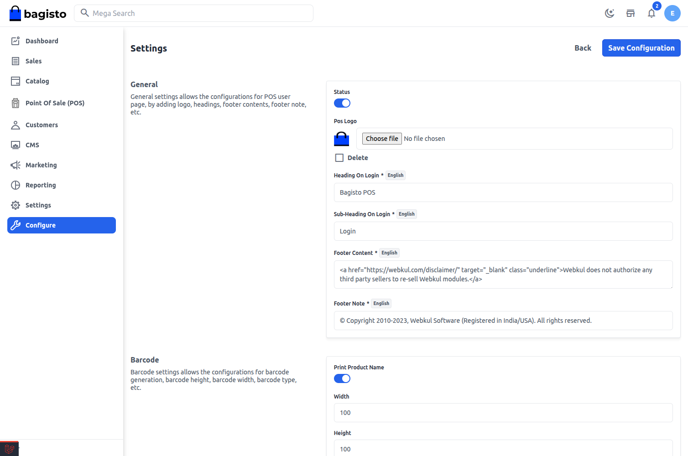
Task: Open Catalog using its sidebar icon
Action: (x=15, y=81)
